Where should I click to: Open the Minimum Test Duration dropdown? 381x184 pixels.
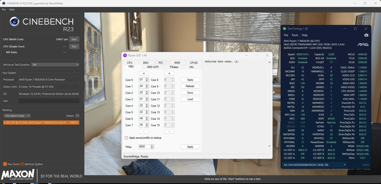pos(55,65)
